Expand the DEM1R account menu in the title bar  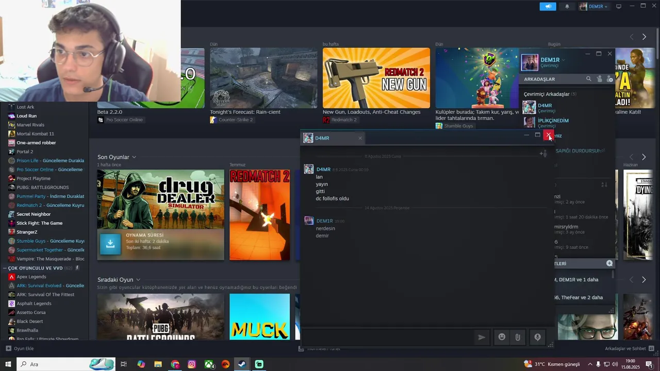point(594,6)
